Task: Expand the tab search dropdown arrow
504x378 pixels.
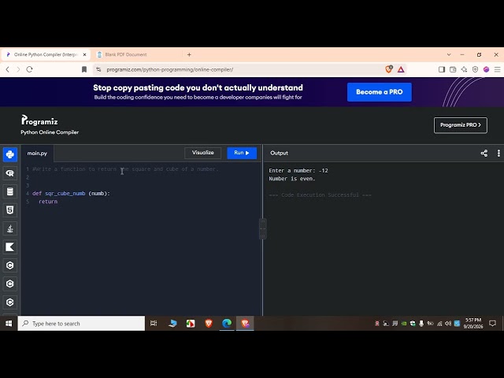Action: [x=449, y=54]
